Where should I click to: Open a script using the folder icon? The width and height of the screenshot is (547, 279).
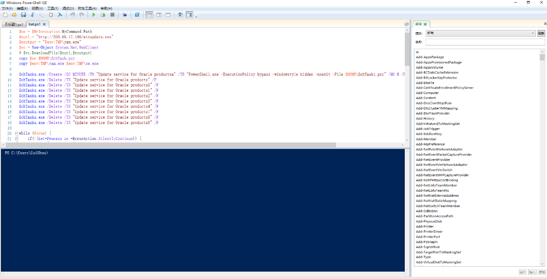[14, 15]
